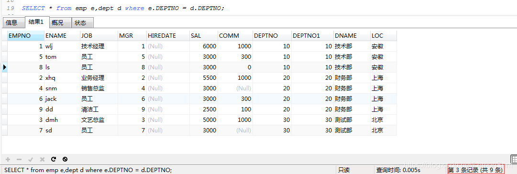
Task: Click the 业务经理 job cell
Action: tap(99, 78)
